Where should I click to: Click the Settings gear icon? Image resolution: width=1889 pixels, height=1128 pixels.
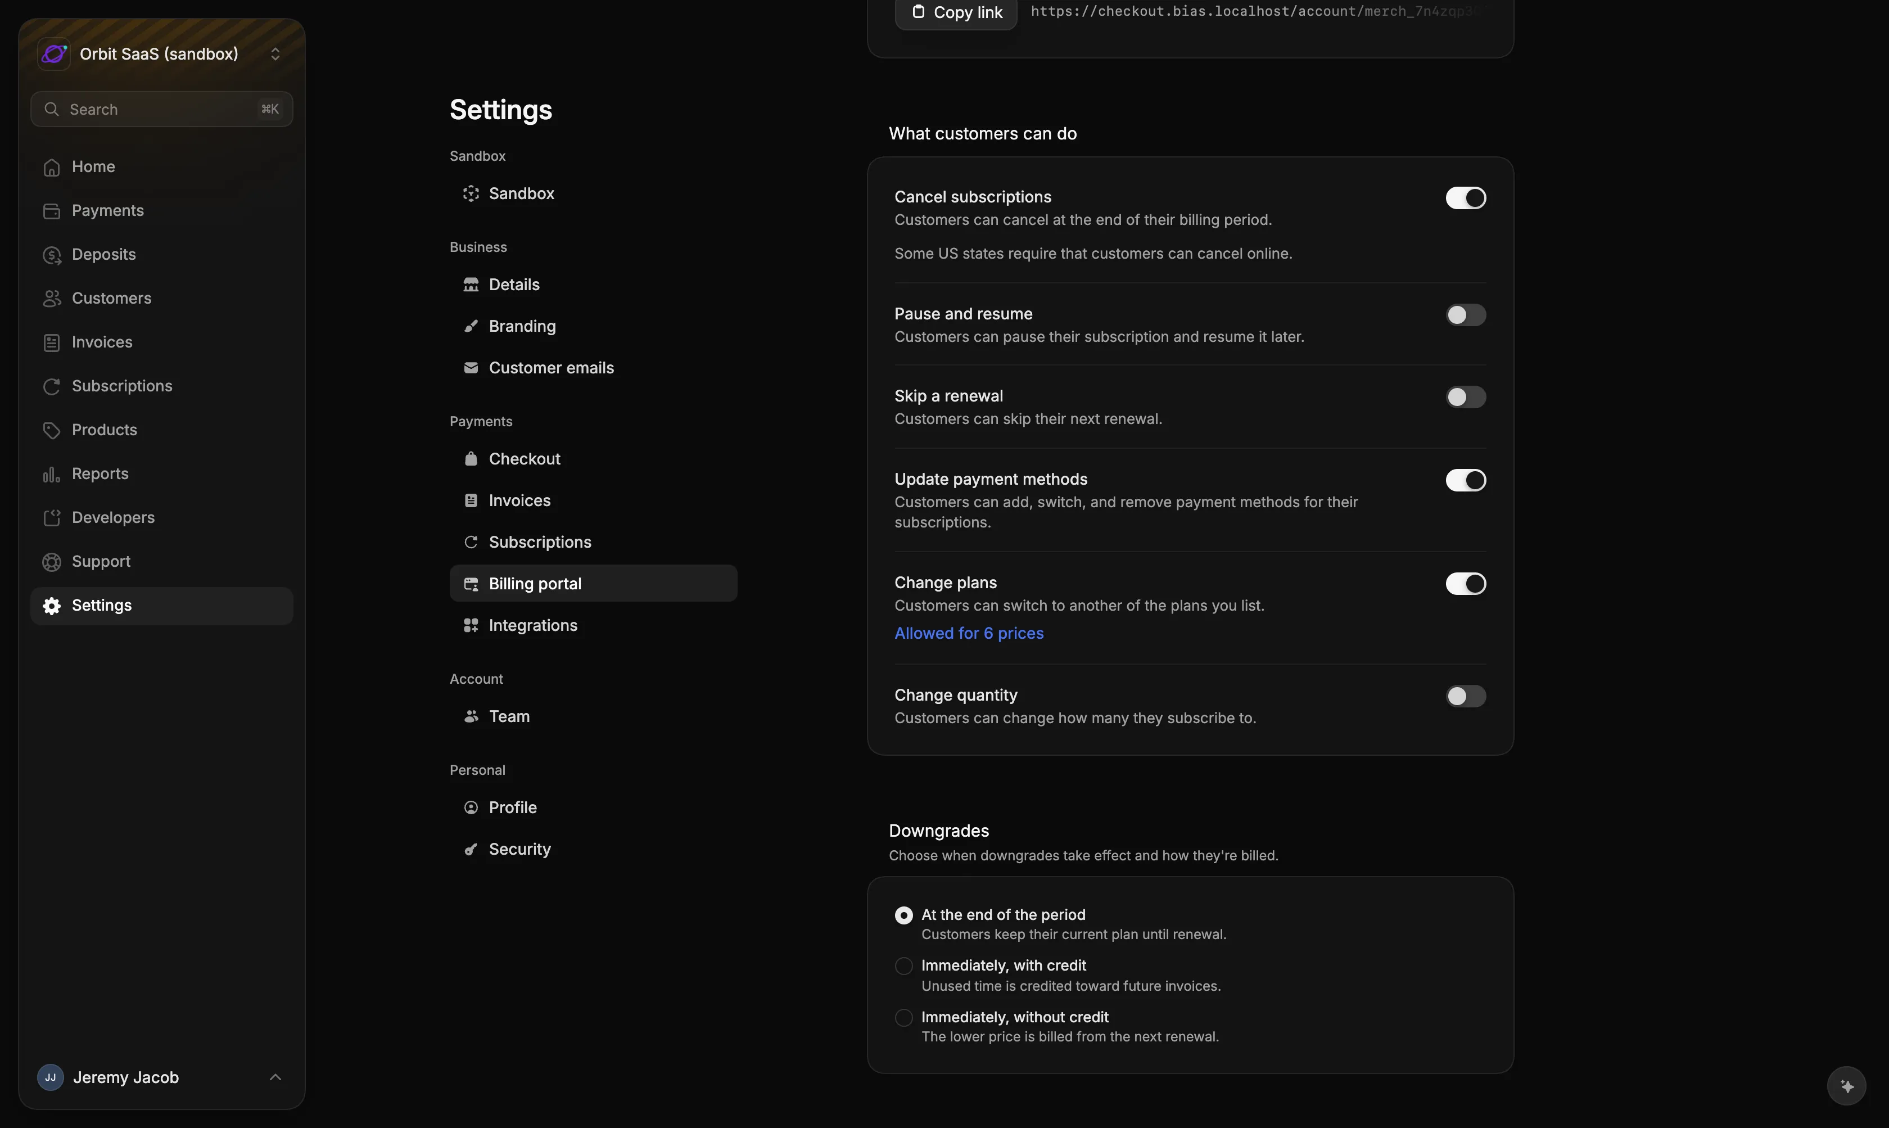52,606
